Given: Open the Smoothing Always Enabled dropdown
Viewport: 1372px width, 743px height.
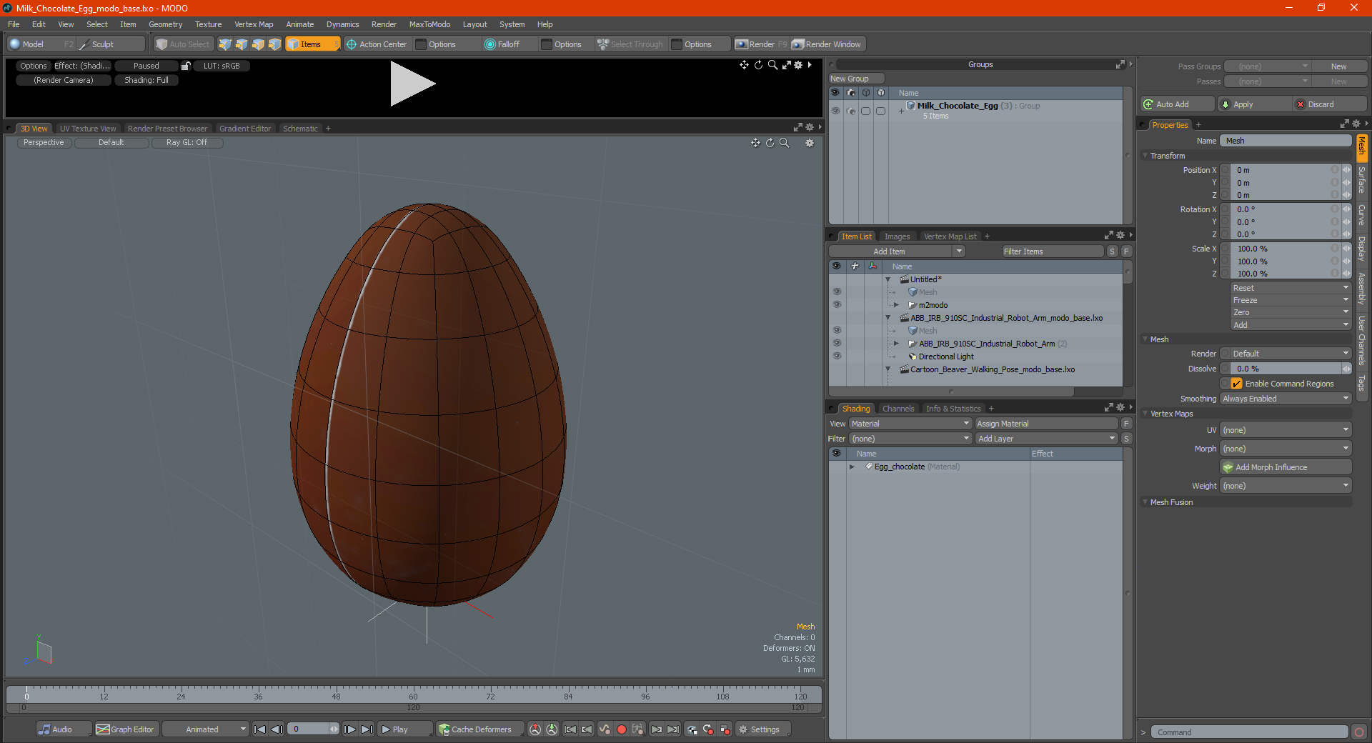Looking at the screenshot, I should (x=1286, y=399).
